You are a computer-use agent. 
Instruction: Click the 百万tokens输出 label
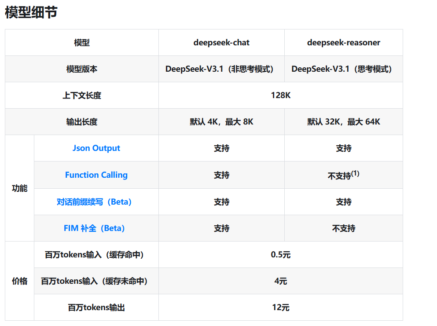tap(96, 308)
